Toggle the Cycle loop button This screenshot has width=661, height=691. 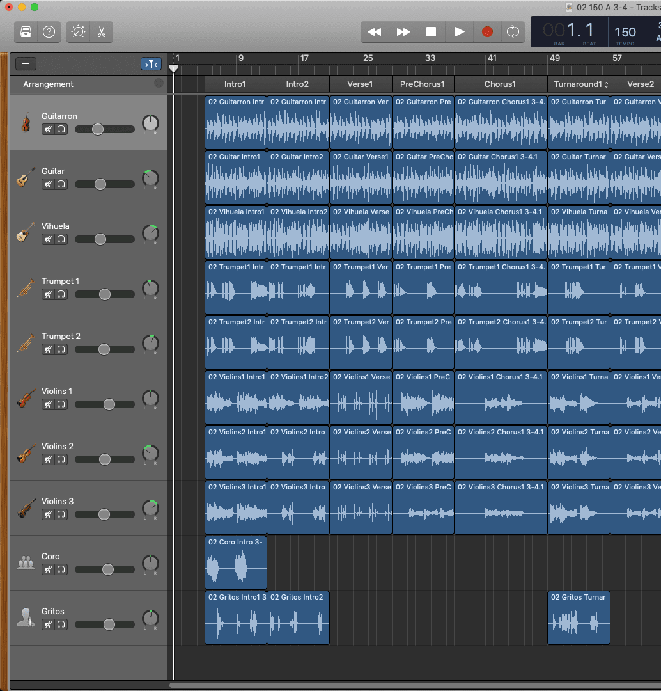513,32
